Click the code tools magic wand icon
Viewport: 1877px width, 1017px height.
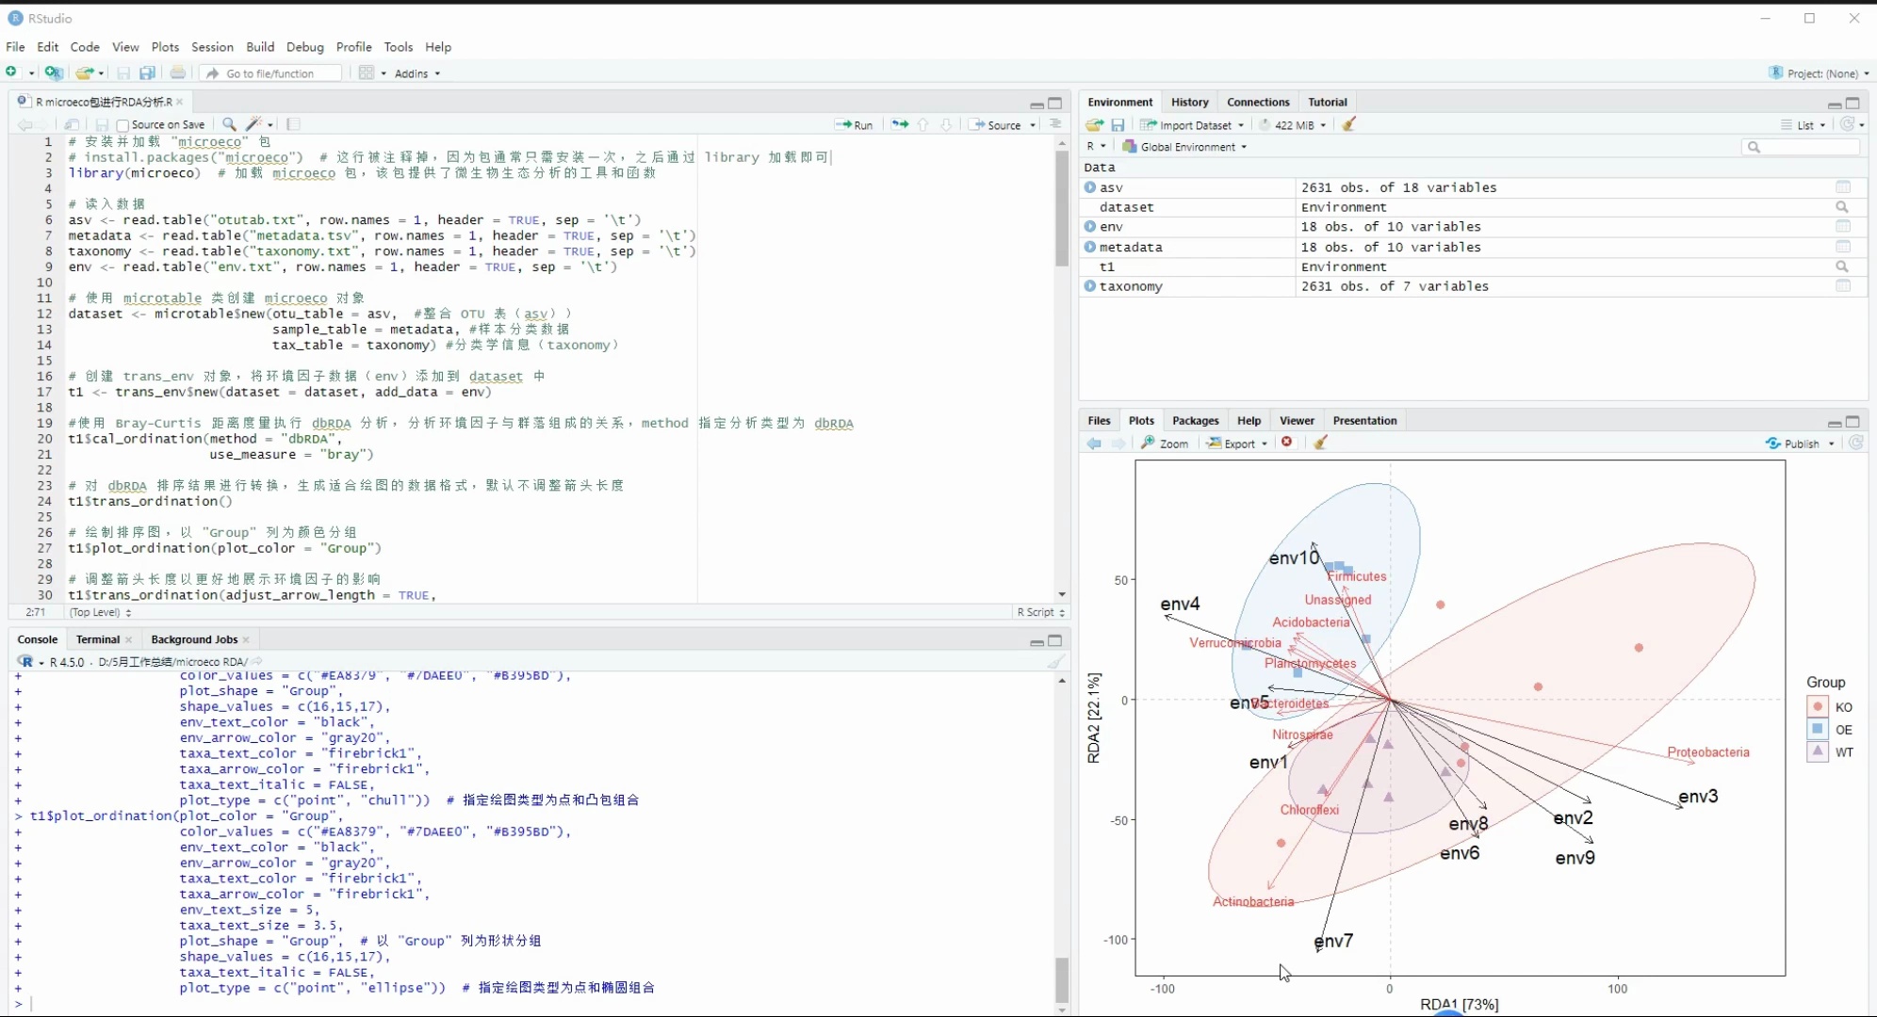point(253,124)
